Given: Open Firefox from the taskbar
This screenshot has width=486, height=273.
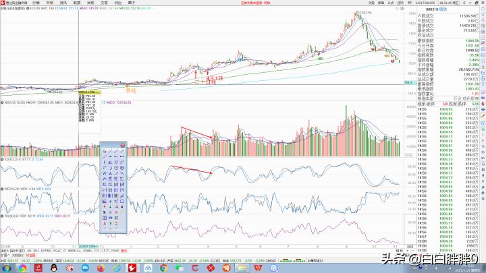Looking at the screenshot, I should pyautogui.click(x=101, y=268).
